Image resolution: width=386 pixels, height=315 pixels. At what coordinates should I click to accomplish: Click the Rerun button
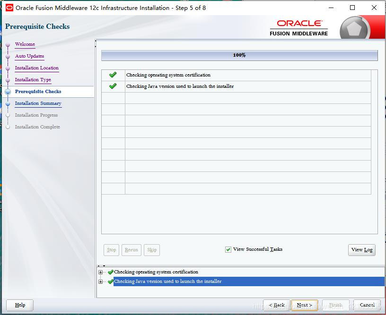point(132,250)
